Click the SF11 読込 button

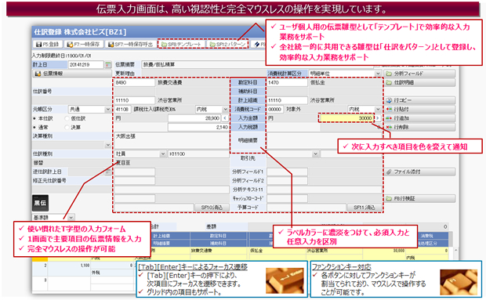364,208
